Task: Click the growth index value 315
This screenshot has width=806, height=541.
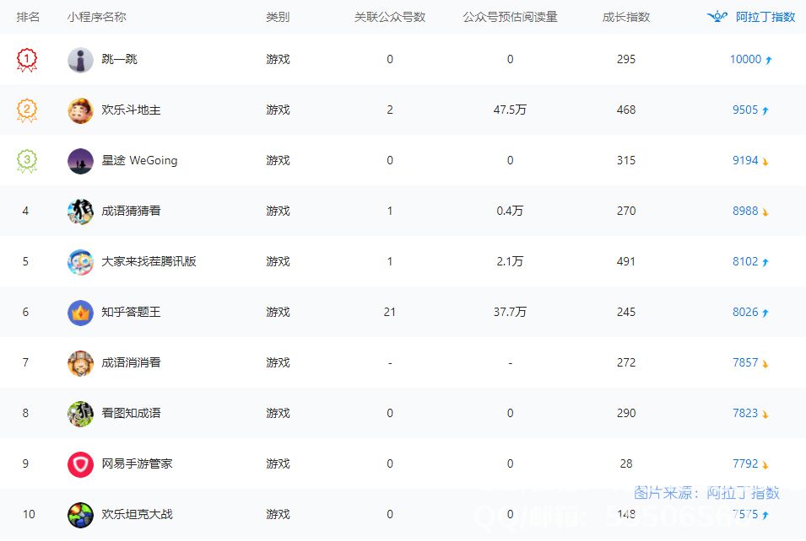Action: 626,160
